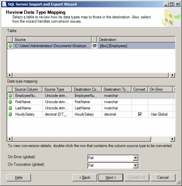Click the green status icon for the FirstName row

[10, 102]
